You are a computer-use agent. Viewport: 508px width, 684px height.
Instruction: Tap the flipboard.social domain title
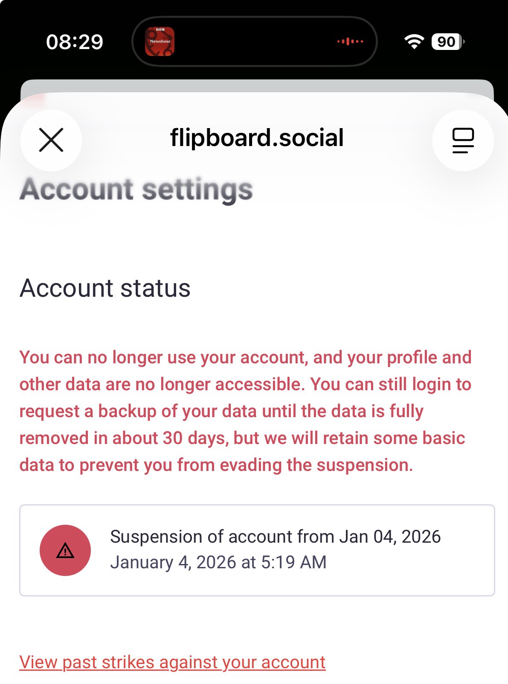click(257, 138)
